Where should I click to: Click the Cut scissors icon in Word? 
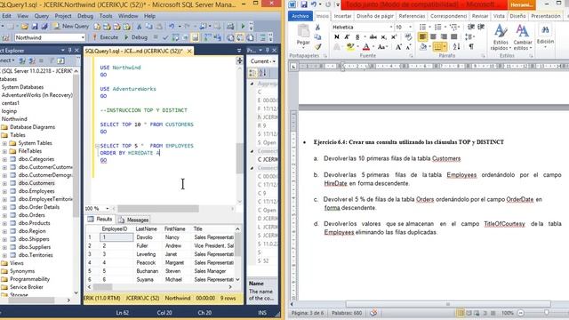pos(318,28)
